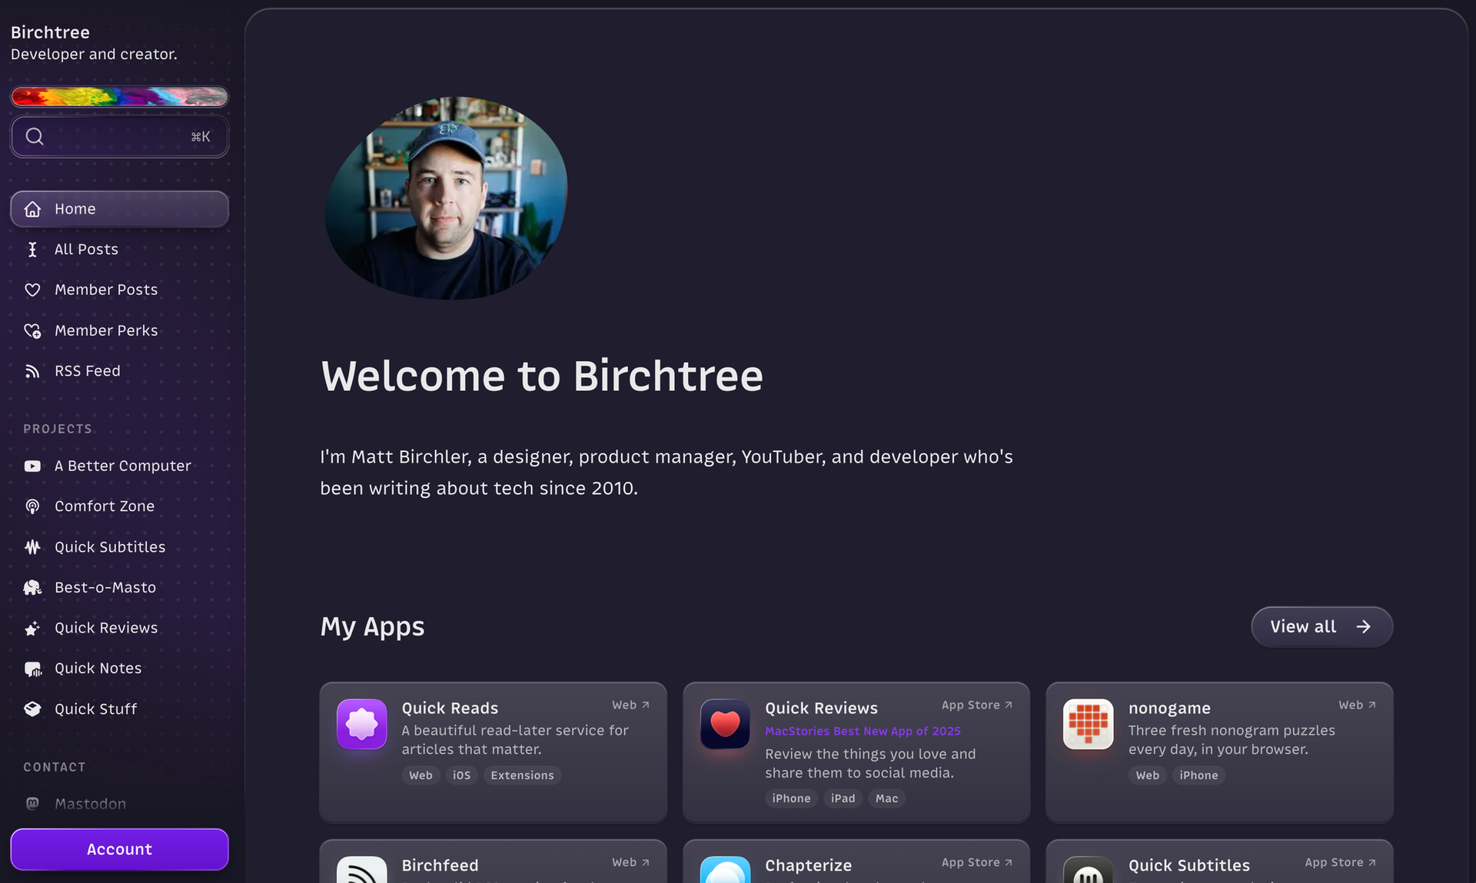Click the purple Account button

pyautogui.click(x=119, y=849)
